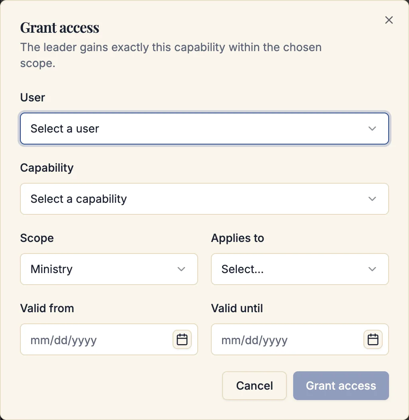Expand the Select a capability dropdown
The width and height of the screenshot is (409, 420).
coord(204,199)
